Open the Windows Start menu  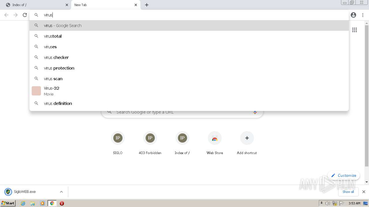pyautogui.click(x=8, y=203)
